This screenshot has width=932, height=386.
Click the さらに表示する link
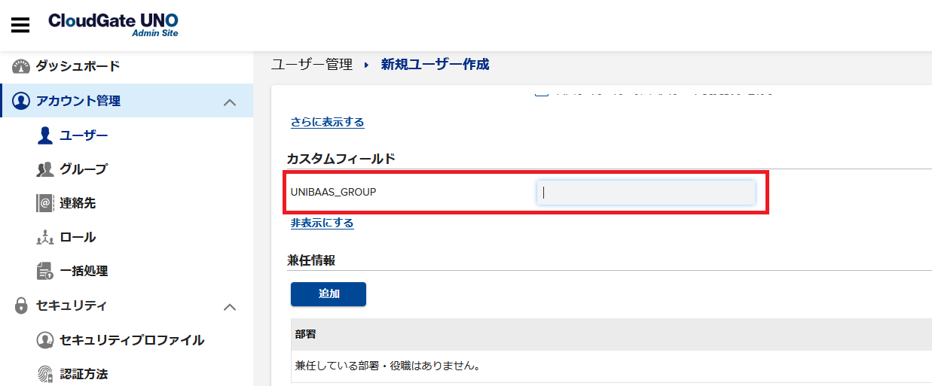(x=327, y=122)
